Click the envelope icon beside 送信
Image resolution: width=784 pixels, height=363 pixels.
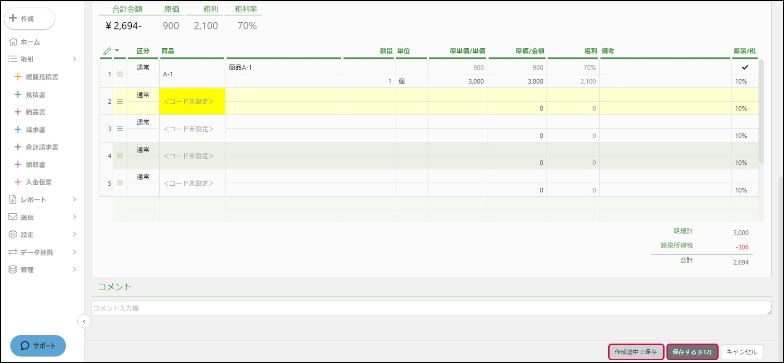point(13,217)
